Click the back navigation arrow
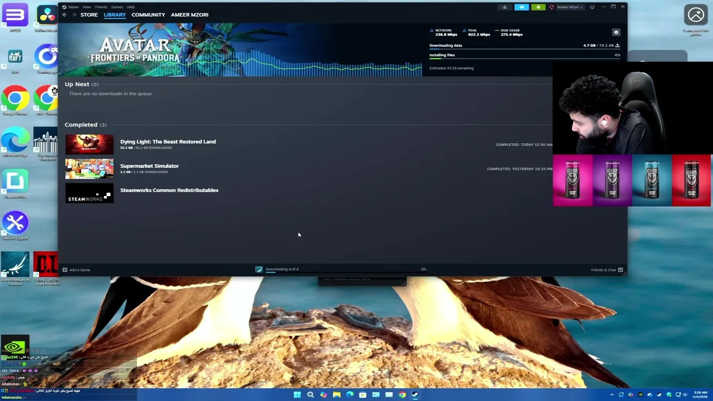 click(x=65, y=15)
